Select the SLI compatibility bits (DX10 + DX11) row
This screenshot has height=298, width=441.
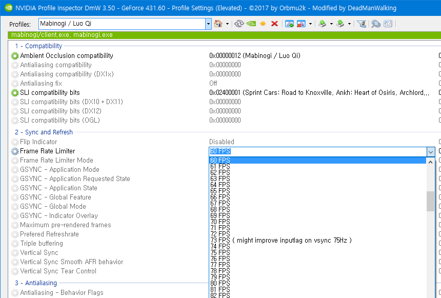click(71, 102)
